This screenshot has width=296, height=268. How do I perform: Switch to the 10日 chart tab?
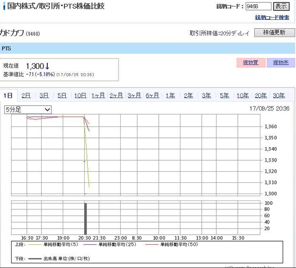click(80, 95)
